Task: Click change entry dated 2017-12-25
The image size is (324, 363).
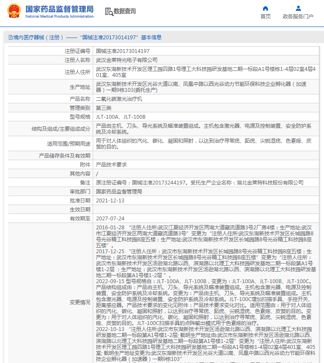Action: pos(206,263)
